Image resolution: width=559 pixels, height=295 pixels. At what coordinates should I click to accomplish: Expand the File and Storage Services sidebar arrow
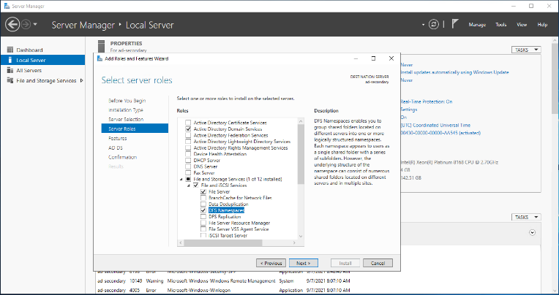pos(82,80)
